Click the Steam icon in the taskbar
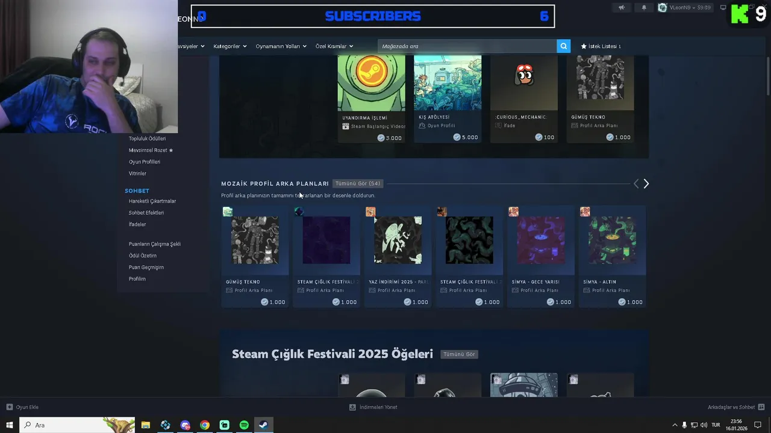The image size is (771, 433). (x=263, y=425)
